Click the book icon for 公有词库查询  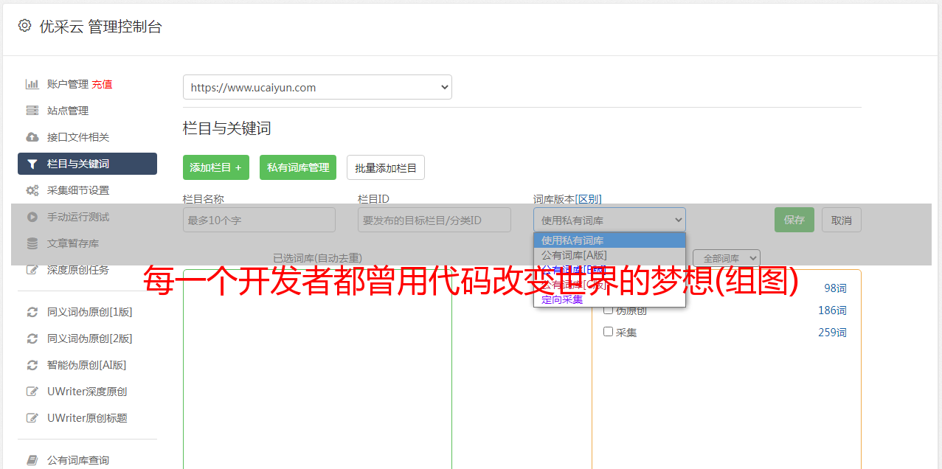tap(32, 460)
